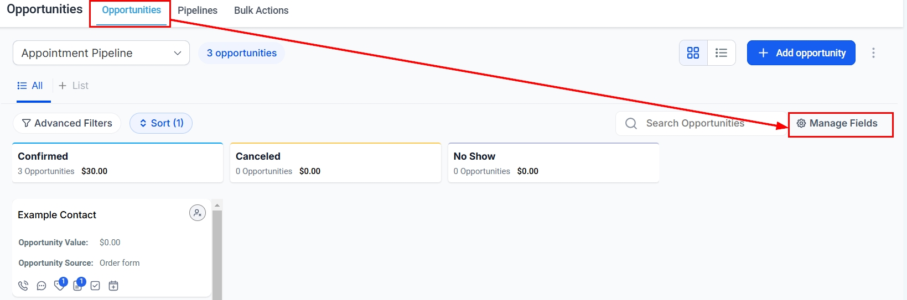The height and width of the screenshot is (300, 907).
Task: Select the All view tab
Action: click(x=31, y=86)
